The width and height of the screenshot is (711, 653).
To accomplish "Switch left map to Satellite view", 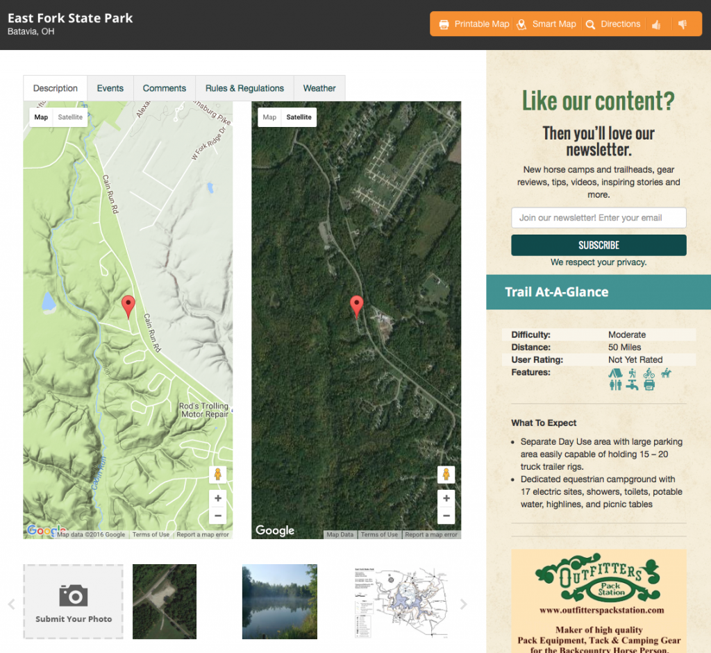I will point(70,117).
